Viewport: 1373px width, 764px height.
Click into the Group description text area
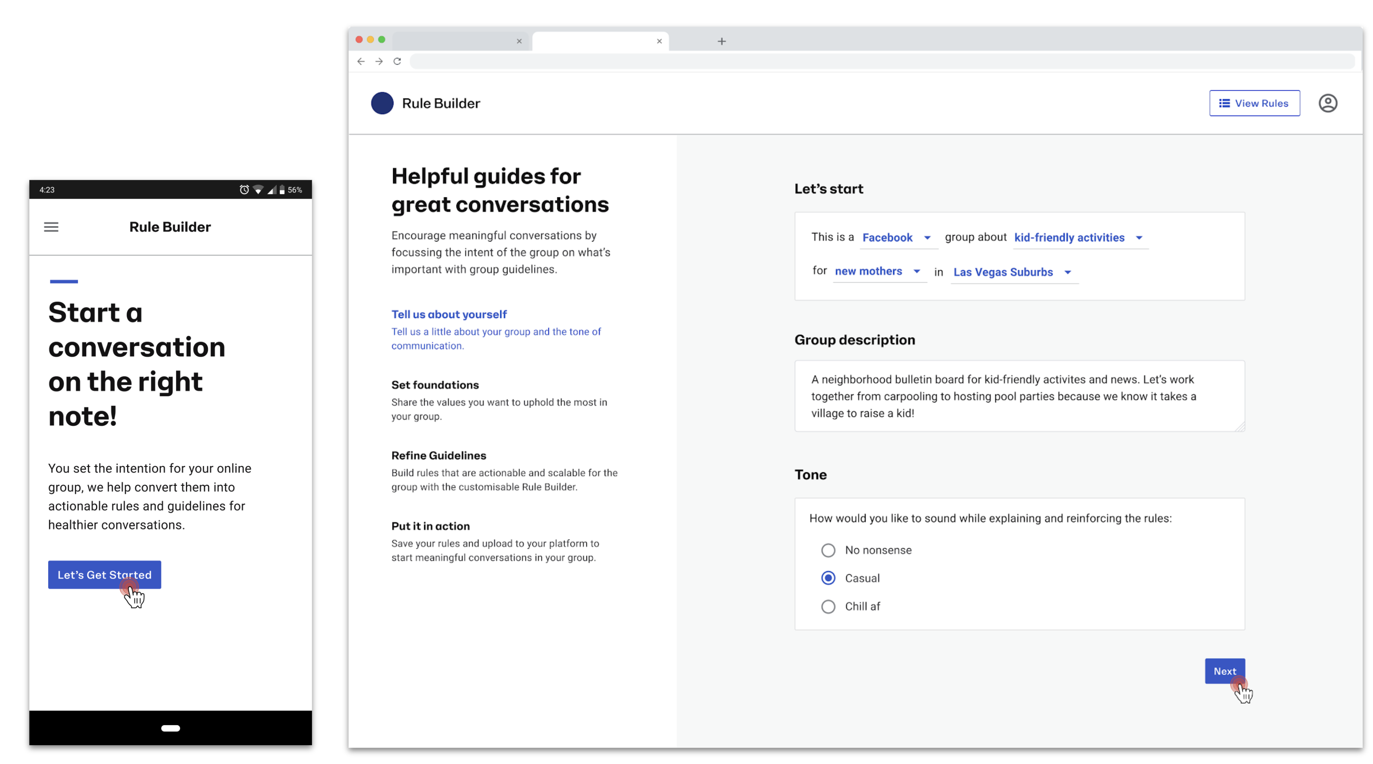(x=1019, y=396)
